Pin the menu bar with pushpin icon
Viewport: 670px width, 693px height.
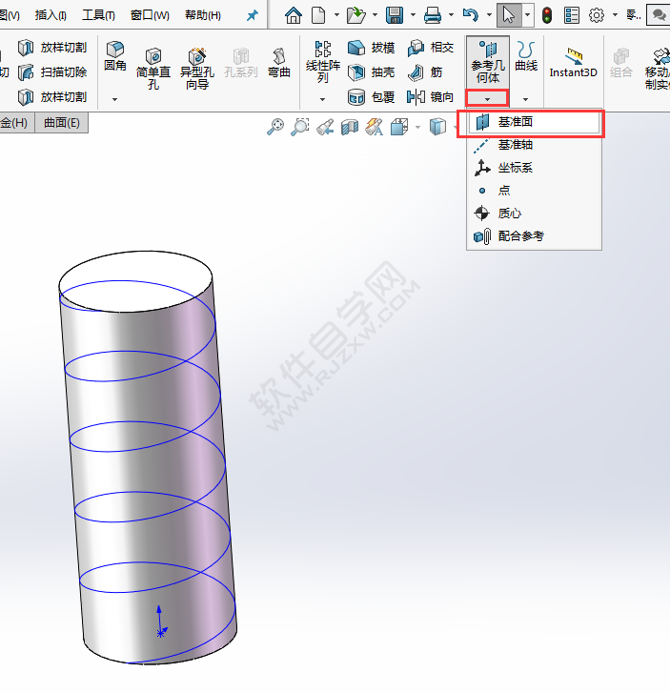coord(252,16)
